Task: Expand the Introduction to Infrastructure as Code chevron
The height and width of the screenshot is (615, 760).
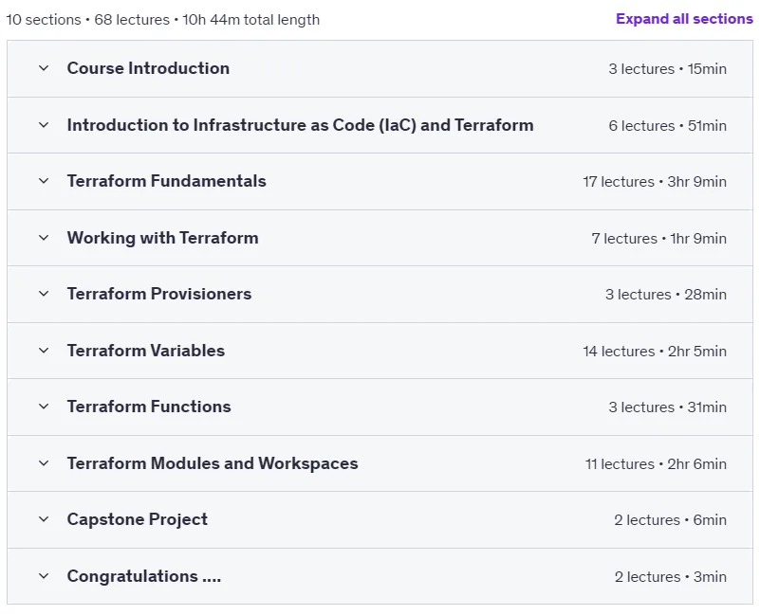Action: [x=44, y=125]
